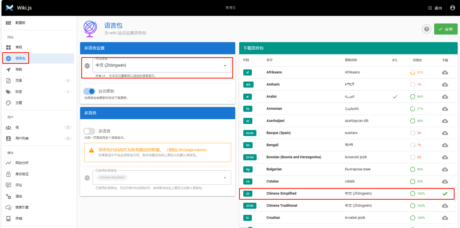The height and width of the screenshot is (228, 460).
Task: Download the Bengali language pack
Action: pyautogui.click(x=445, y=145)
